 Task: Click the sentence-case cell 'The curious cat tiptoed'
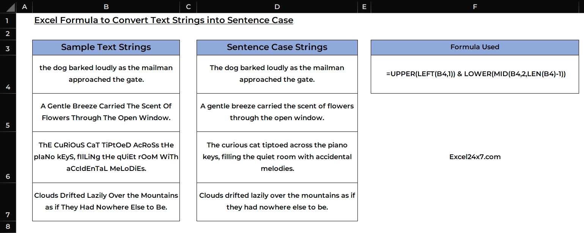tap(277, 157)
